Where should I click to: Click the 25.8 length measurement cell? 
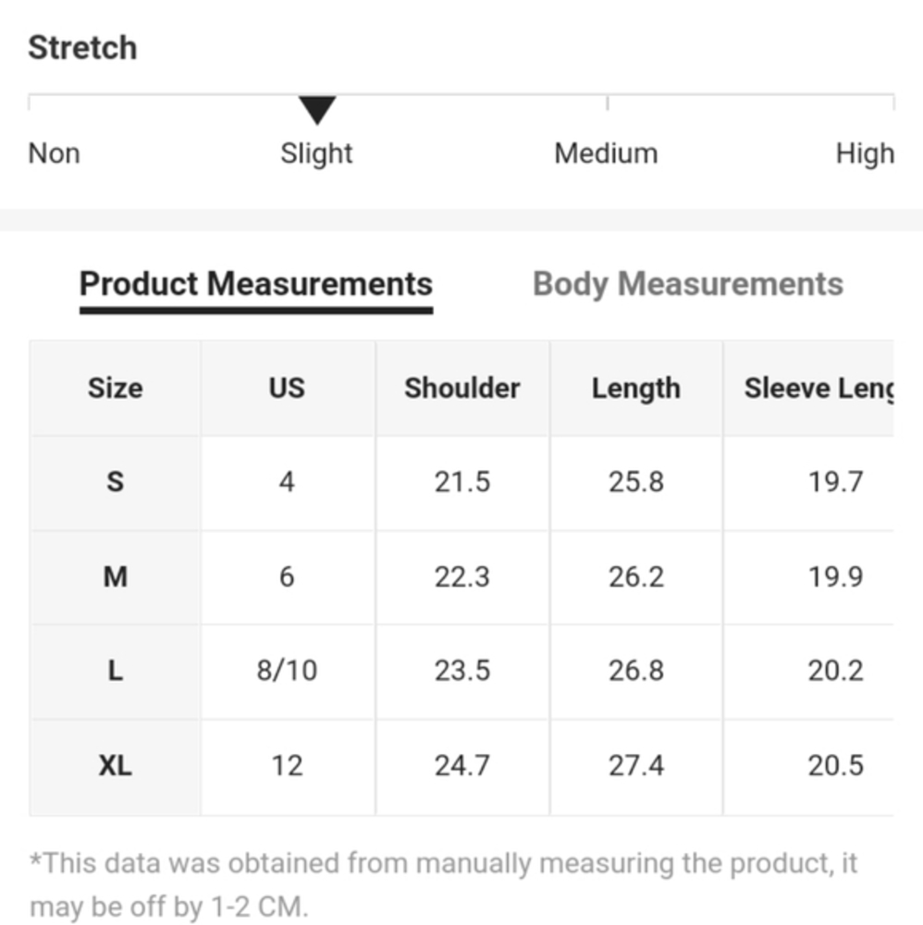[635, 482]
